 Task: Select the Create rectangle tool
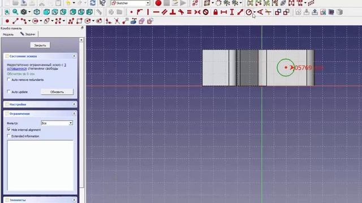pyautogui.click(x=79, y=21)
